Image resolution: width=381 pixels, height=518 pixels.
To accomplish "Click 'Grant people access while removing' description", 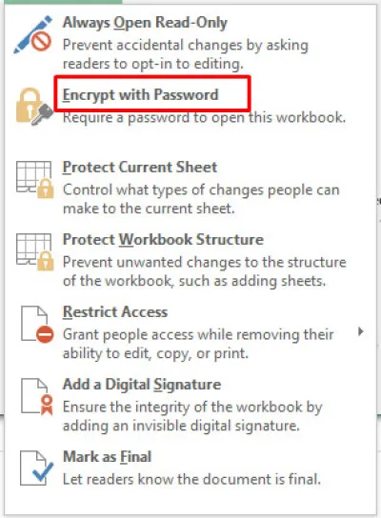I will 198,344.
